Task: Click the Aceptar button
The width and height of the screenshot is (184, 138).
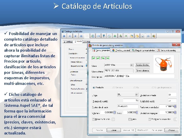Action: click(99, 130)
